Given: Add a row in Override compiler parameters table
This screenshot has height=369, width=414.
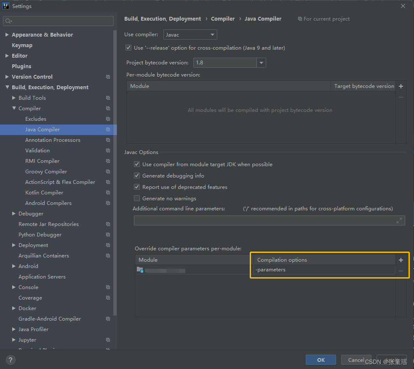Looking at the screenshot, I should (401, 260).
